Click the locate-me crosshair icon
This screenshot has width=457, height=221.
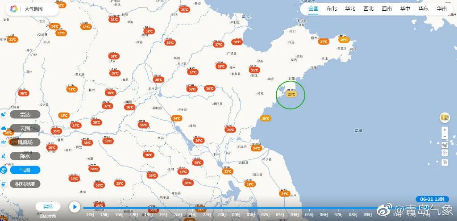tap(445, 153)
